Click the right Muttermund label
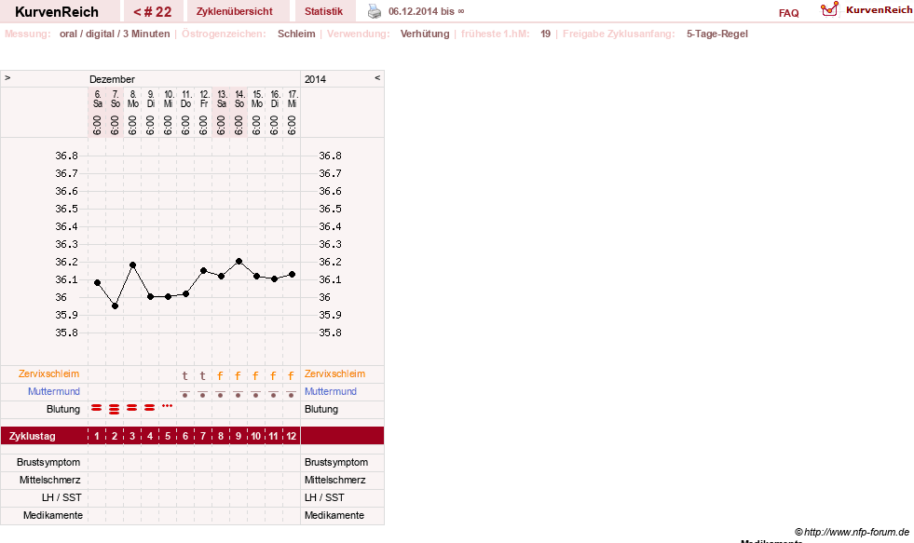914x543 pixels. [x=331, y=391]
